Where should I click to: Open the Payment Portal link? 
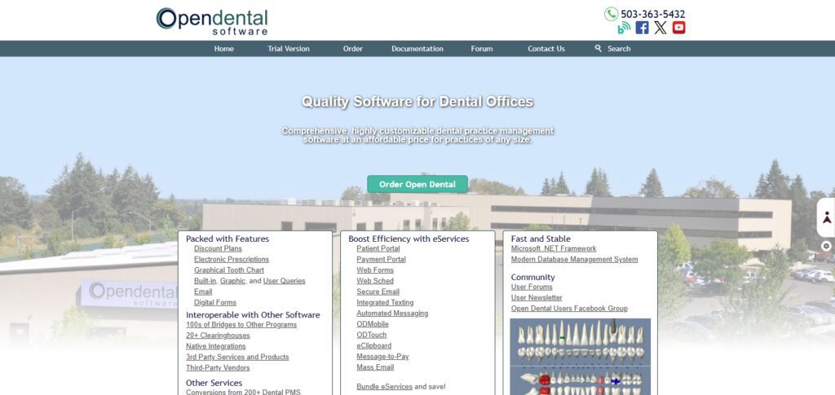[x=382, y=260]
